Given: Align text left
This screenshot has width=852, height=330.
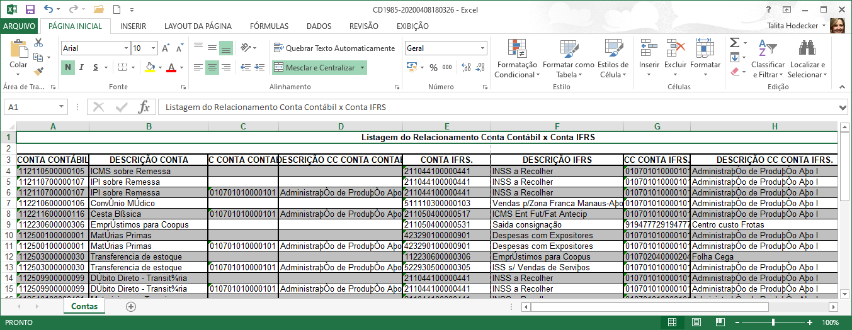Looking at the screenshot, I should pos(198,67).
